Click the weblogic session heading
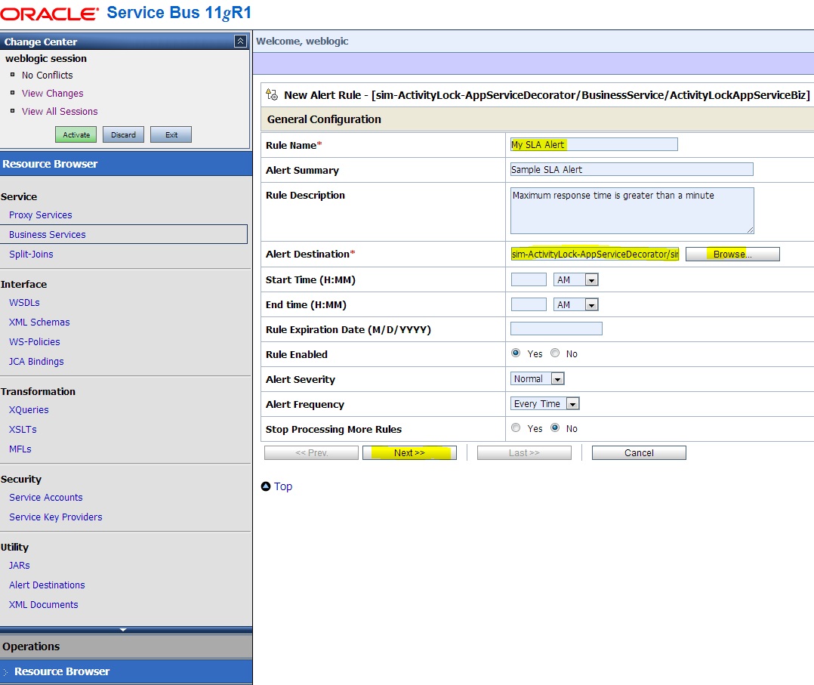The width and height of the screenshot is (814, 685). click(x=46, y=59)
